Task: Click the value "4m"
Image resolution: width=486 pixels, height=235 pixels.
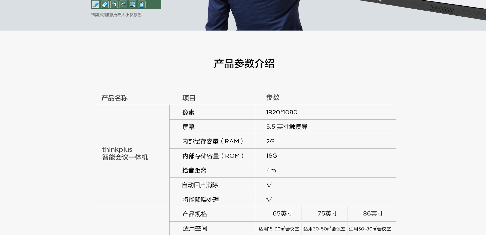Action: coord(271,170)
